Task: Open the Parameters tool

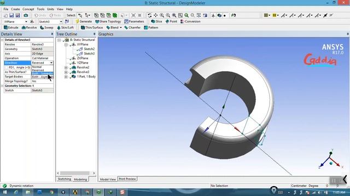Action: point(134,22)
